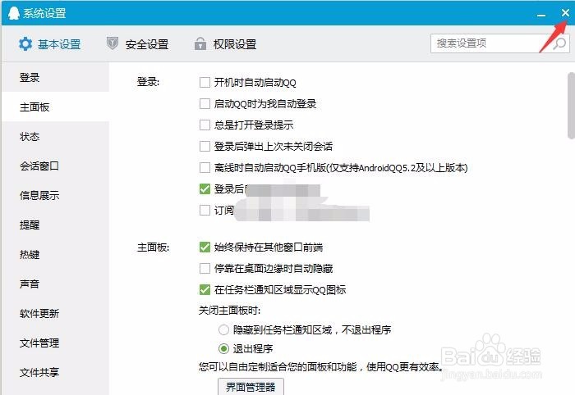Click the QQ penguin icon in title bar

point(14,13)
